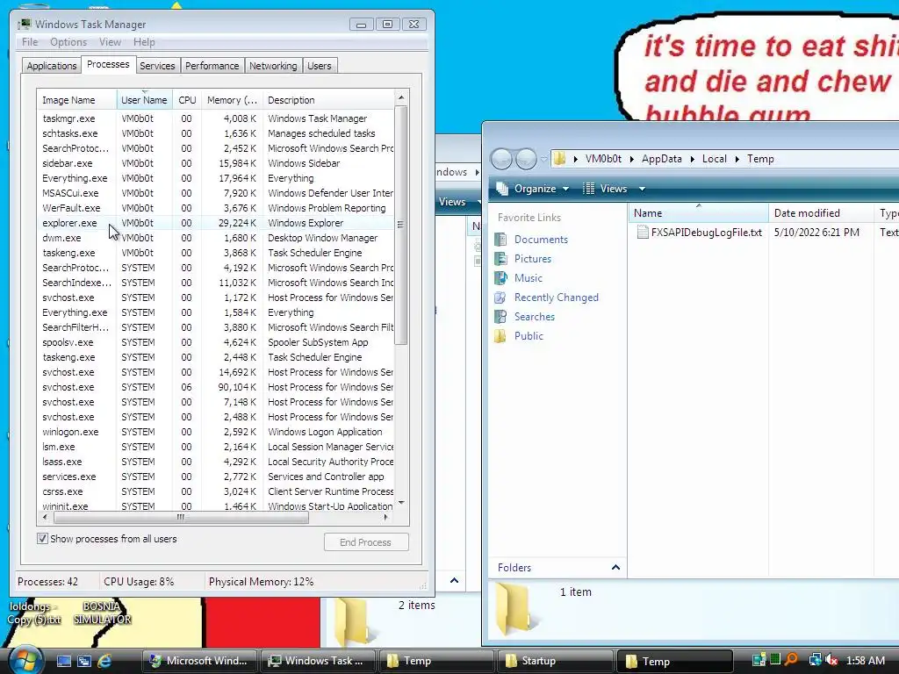899x674 pixels.
Task: Open Recently Changed in Favorite Links
Action: [556, 298]
